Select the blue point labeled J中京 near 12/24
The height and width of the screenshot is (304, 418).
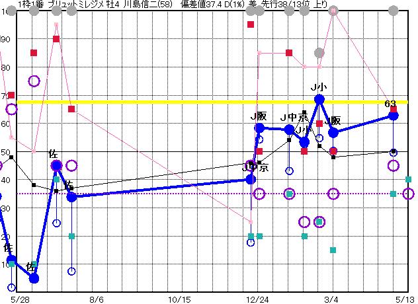click(251, 178)
